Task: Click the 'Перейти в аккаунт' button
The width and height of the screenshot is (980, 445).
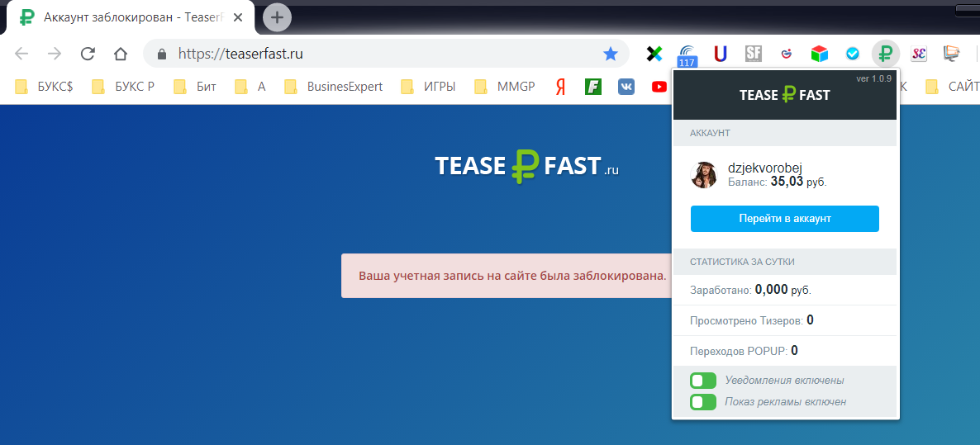Action: tap(784, 219)
